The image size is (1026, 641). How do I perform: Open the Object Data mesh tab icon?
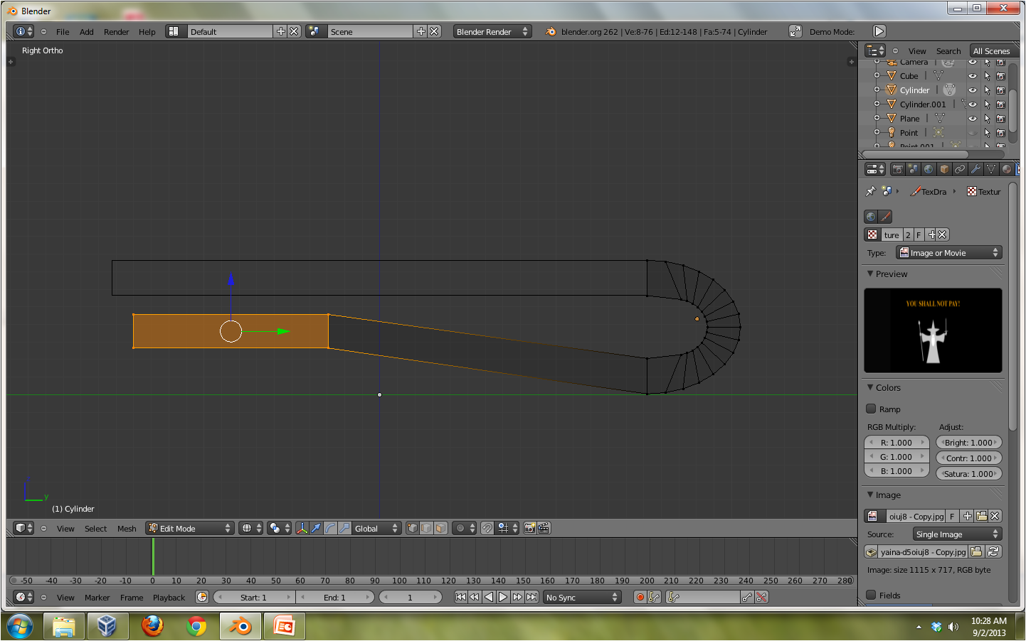coord(991,169)
